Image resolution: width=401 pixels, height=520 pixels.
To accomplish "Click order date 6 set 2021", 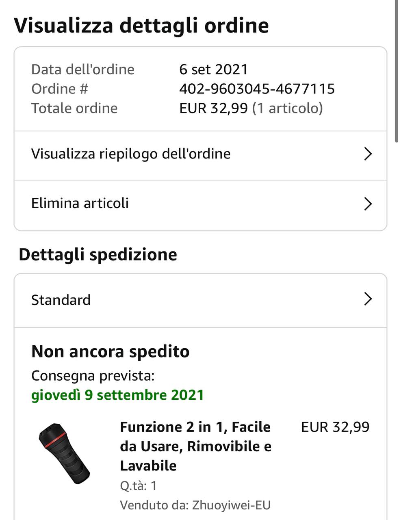I will pos(213,69).
